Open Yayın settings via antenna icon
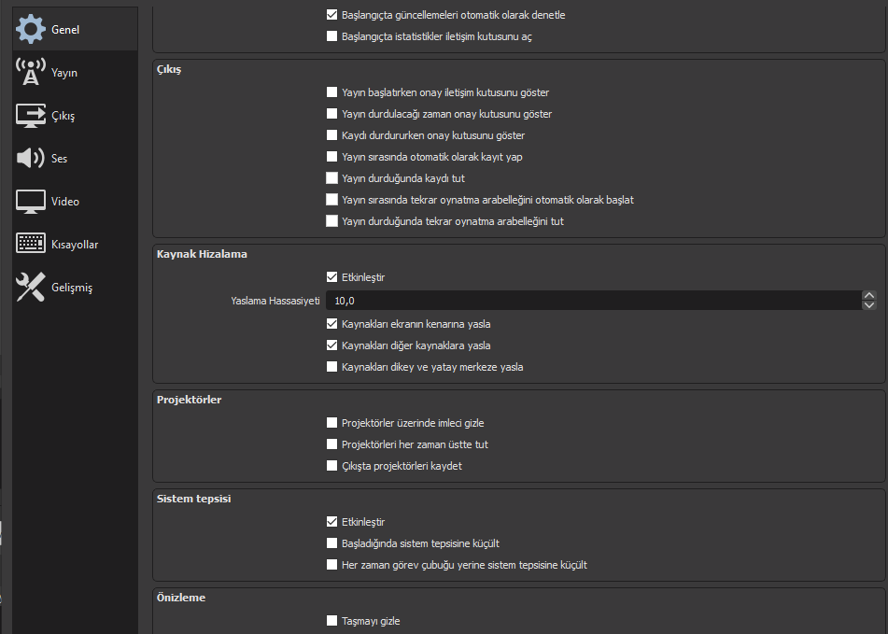This screenshot has height=634, width=888. pyautogui.click(x=31, y=73)
